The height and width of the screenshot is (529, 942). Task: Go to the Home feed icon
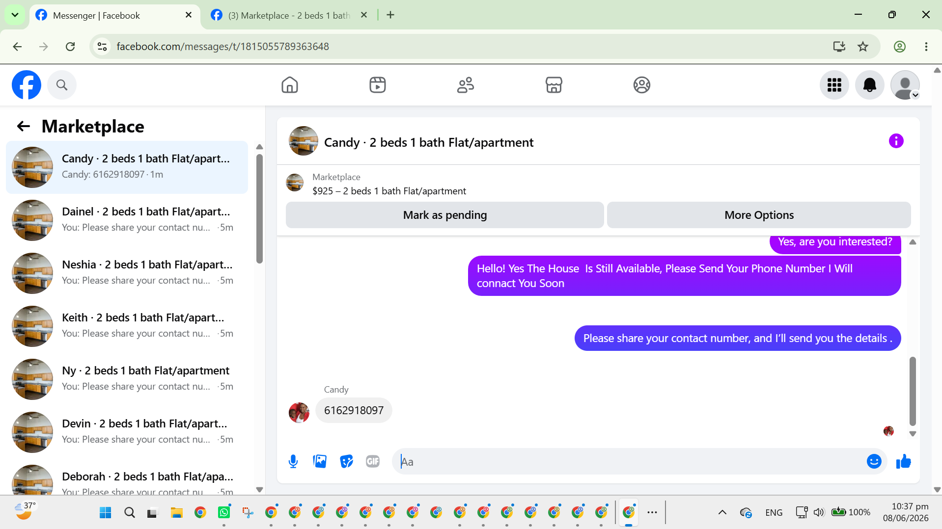tap(290, 85)
